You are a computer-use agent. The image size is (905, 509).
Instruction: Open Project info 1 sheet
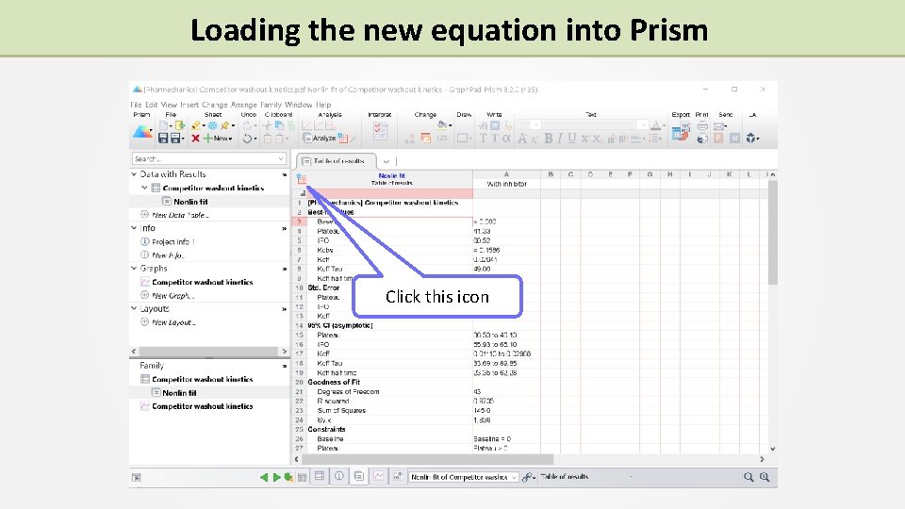pos(173,242)
